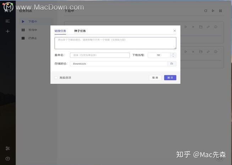Click the 下载线程 value field showing 16

[x=159, y=55]
